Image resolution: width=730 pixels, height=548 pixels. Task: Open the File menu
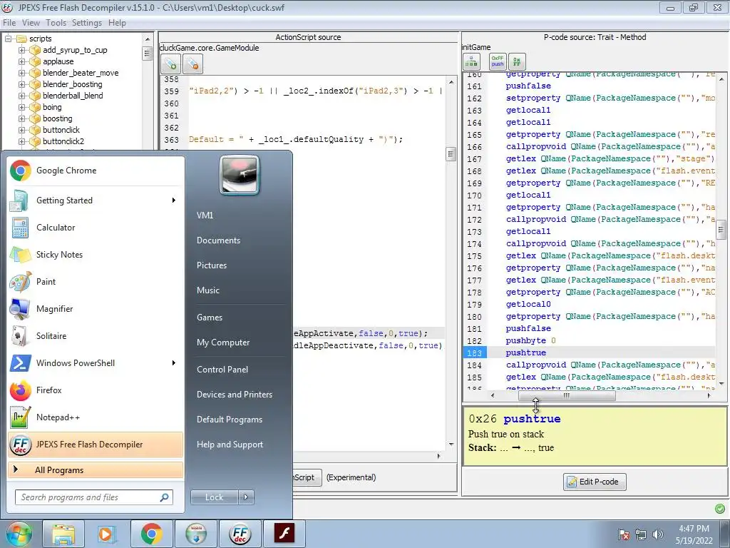(9, 23)
